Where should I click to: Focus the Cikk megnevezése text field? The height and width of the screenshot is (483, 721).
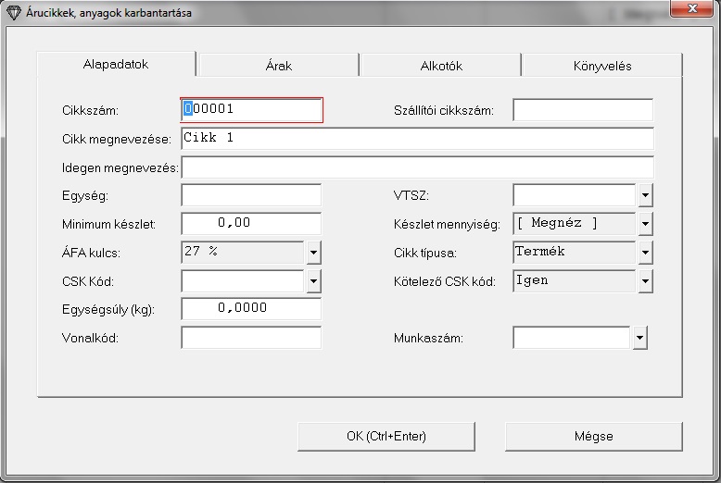[x=417, y=139]
